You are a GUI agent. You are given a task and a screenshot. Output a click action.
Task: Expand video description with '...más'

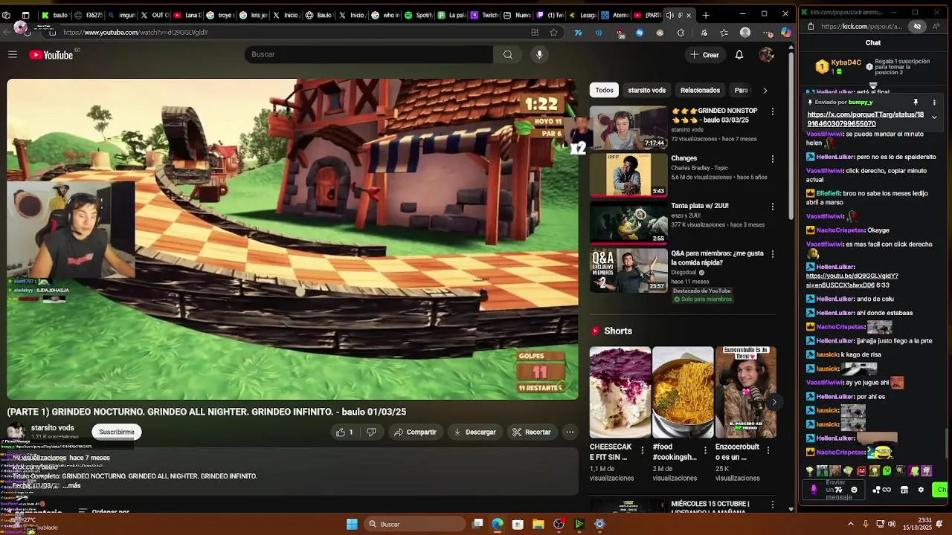[x=71, y=486]
